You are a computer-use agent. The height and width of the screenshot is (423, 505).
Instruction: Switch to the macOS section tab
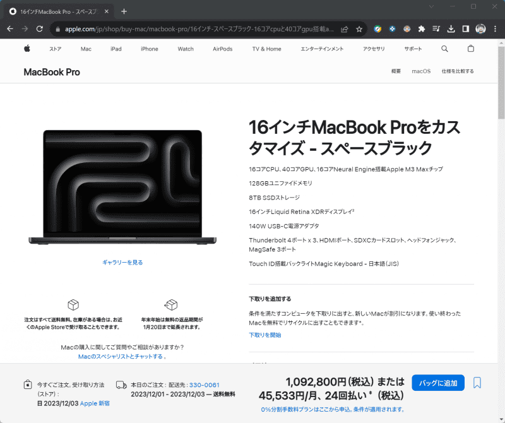pyautogui.click(x=421, y=71)
